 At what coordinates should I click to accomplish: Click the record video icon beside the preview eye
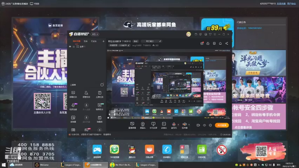point(198,125)
